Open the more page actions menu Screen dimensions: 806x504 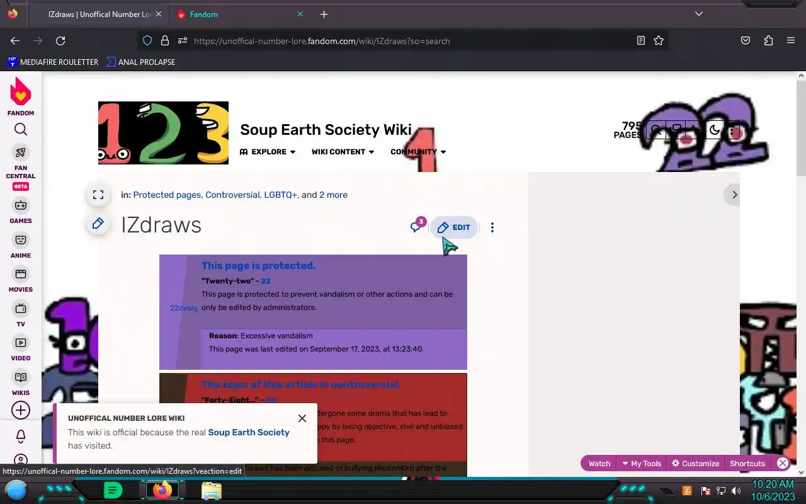pos(492,227)
